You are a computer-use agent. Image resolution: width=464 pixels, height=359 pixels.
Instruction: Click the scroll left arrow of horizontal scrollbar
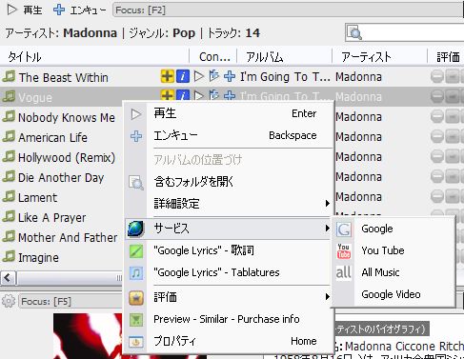click(x=8, y=278)
